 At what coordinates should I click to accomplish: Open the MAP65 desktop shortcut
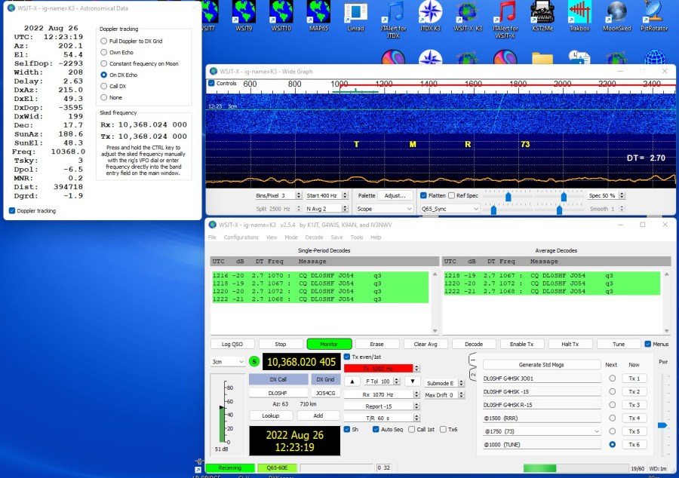pos(318,14)
